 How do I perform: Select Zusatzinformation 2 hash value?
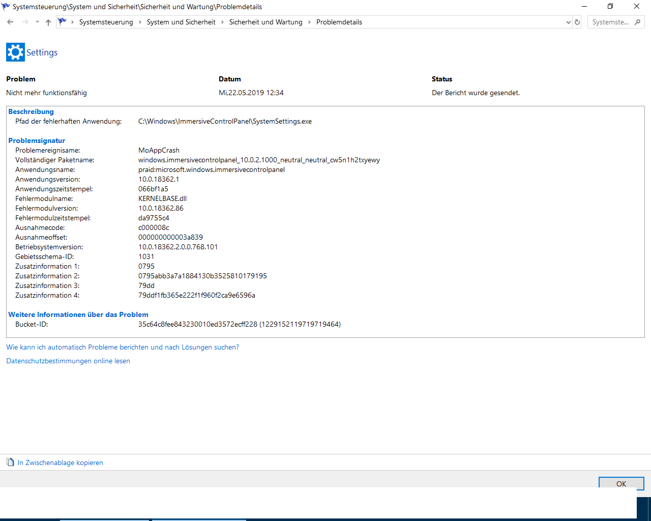pyautogui.click(x=202, y=276)
